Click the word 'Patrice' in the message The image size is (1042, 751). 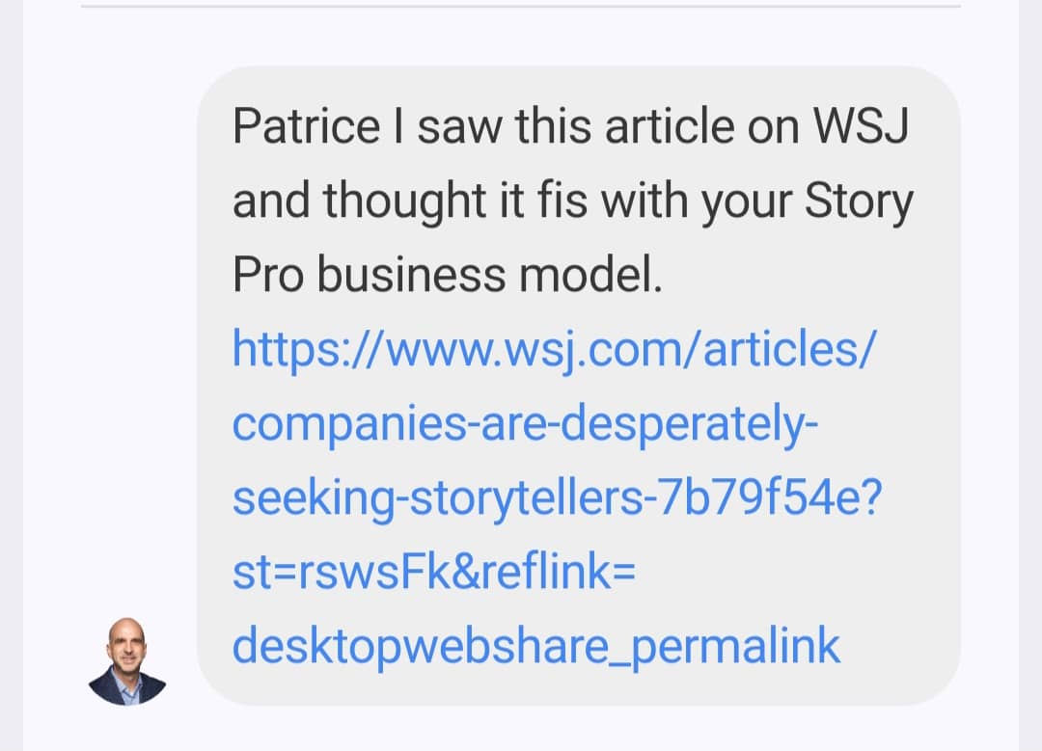click(x=306, y=127)
